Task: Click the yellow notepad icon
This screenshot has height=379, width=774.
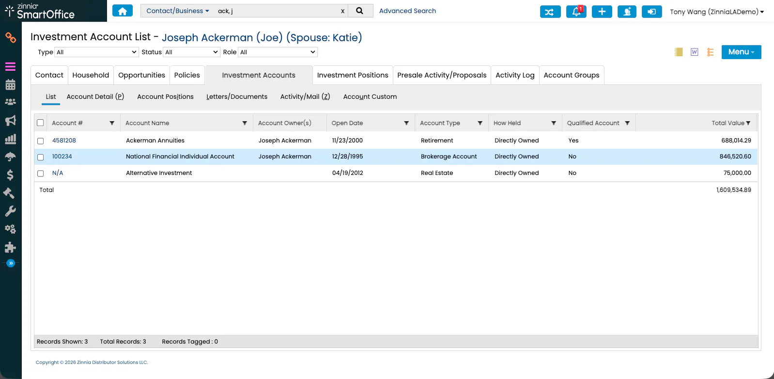Action: [679, 52]
